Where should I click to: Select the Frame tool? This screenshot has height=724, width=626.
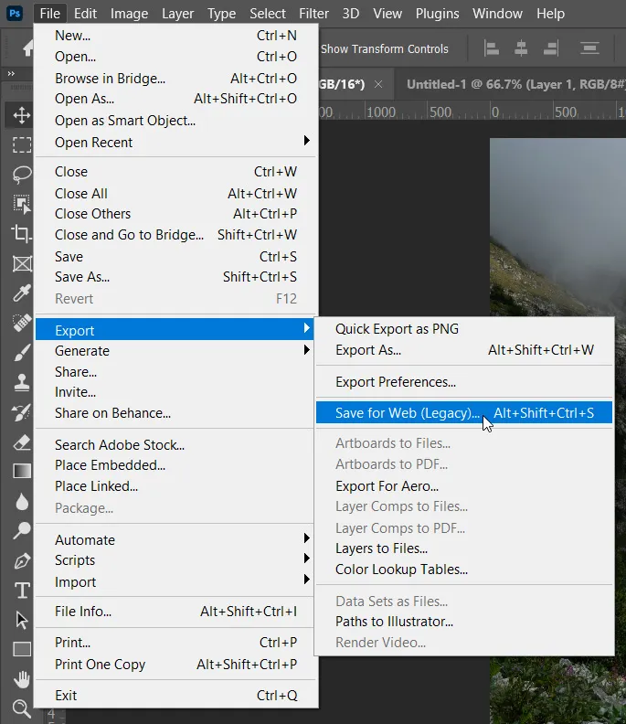(22, 263)
